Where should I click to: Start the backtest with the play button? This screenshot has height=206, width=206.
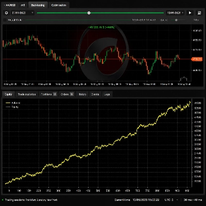[190, 13]
